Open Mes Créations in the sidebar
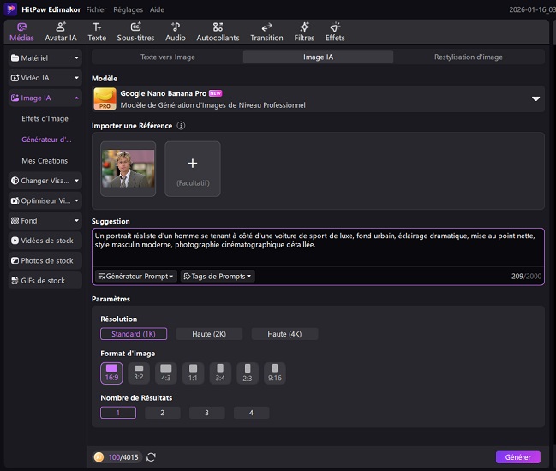The image size is (556, 471). point(45,160)
